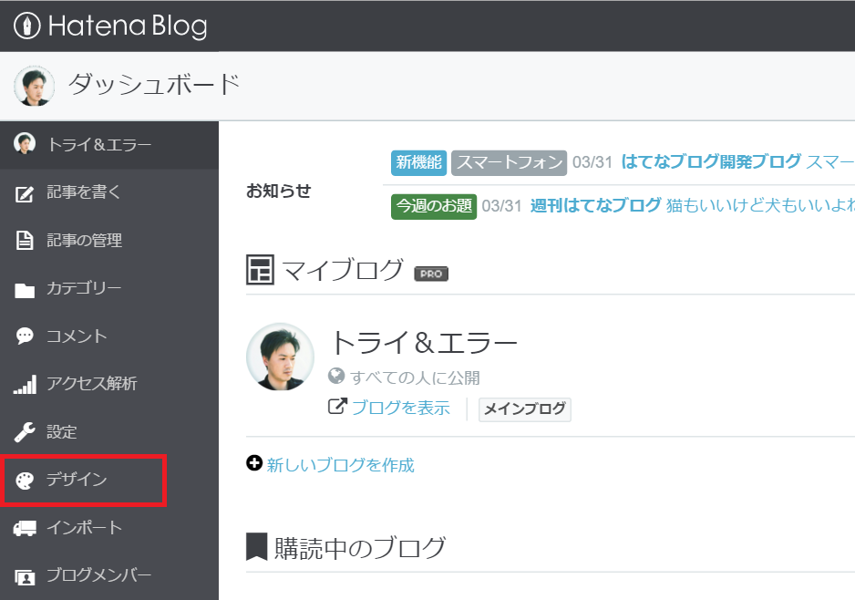Click the globe icon beside すべての人に公開
Screen dimensions: 855x600
coord(336,376)
